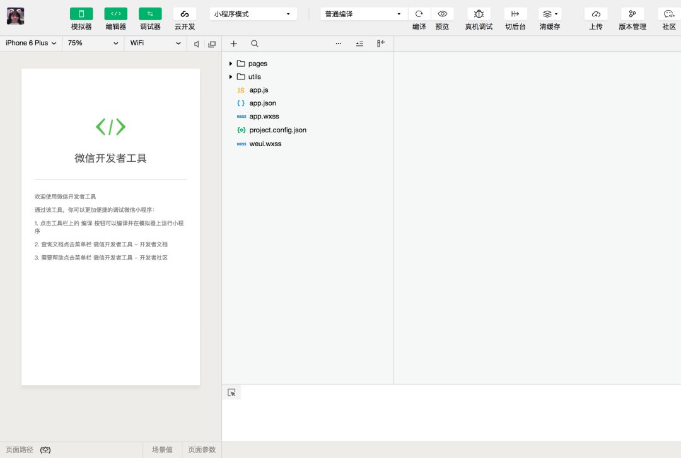Click the 微信开发者工具 title in simulator

(x=110, y=158)
